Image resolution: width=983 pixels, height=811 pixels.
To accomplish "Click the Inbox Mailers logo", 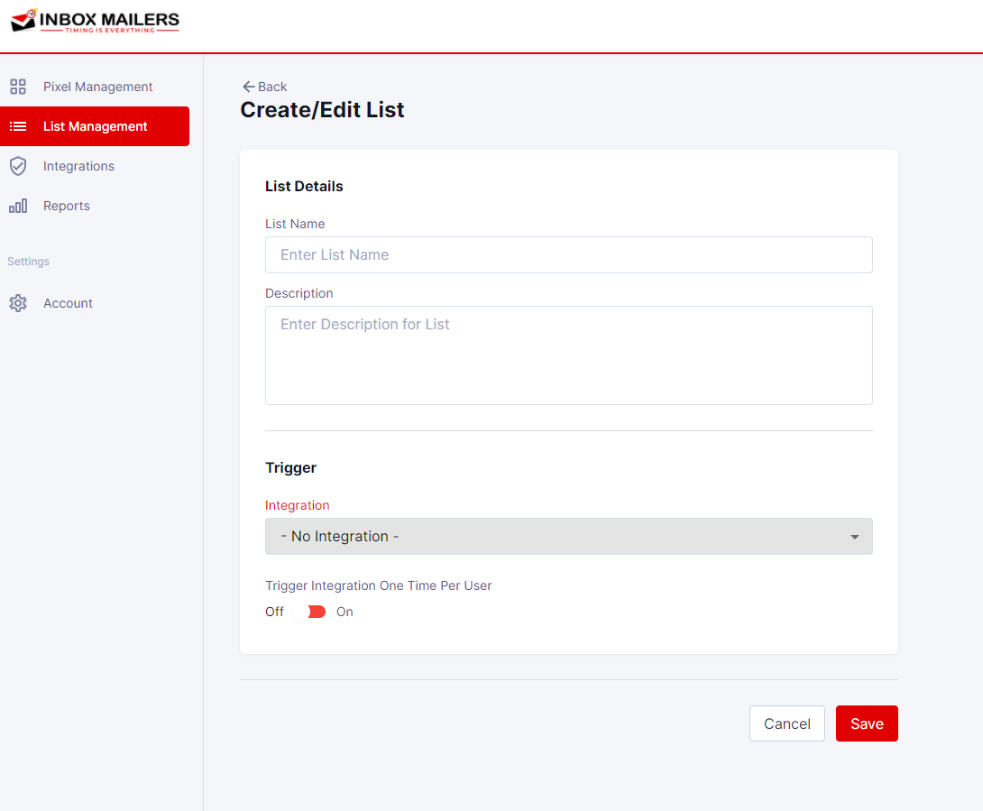I will [x=96, y=21].
